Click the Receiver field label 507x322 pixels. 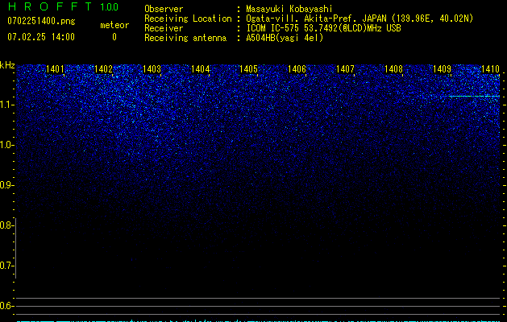tap(164, 28)
